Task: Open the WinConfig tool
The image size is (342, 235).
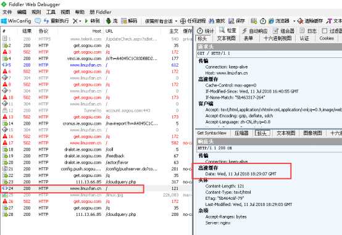Action: (x=16, y=21)
